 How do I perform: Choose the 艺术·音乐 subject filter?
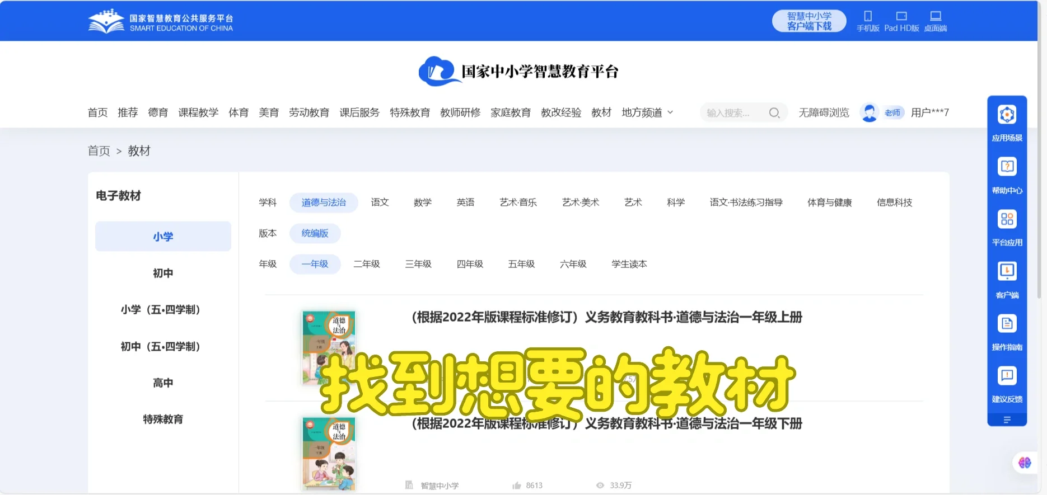tap(518, 202)
